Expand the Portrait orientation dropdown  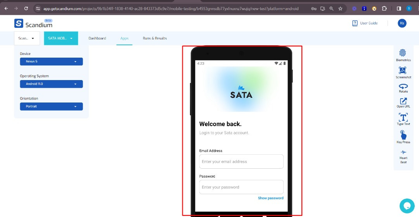click(x=51, y=106)
